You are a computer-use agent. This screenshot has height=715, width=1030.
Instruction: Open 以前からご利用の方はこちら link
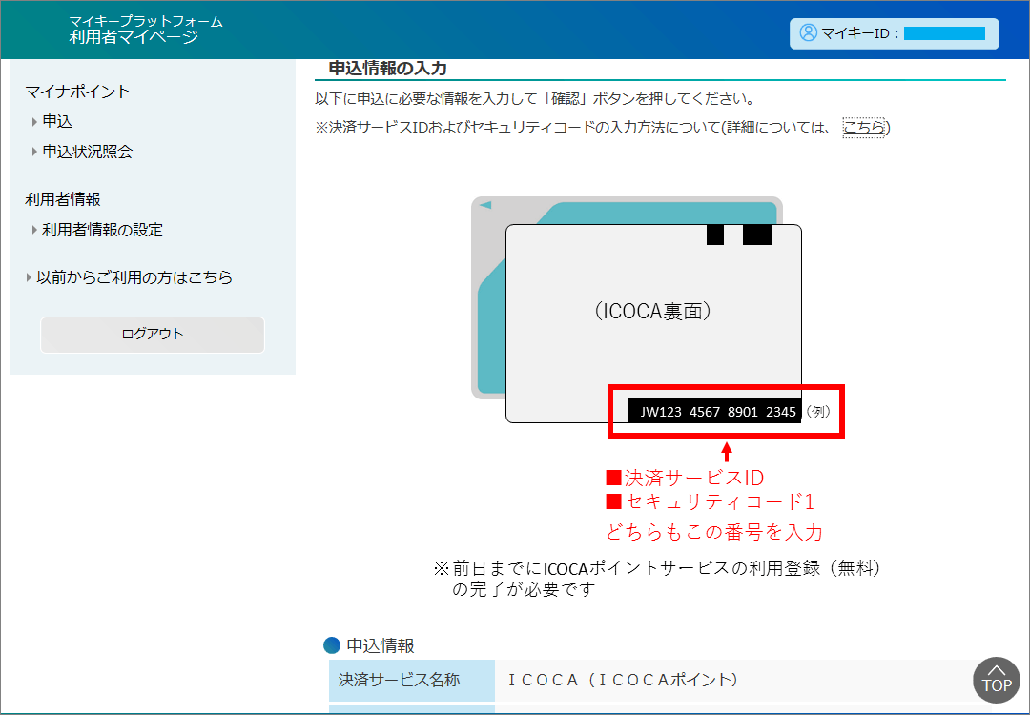coord(134,277)
